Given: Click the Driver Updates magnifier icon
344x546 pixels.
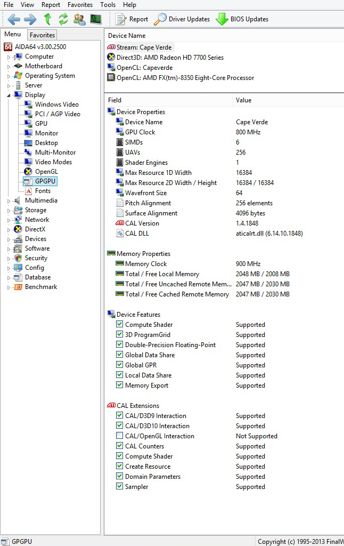Looking at the screenshot, I should pyautogui.click(x=160, y=19).
